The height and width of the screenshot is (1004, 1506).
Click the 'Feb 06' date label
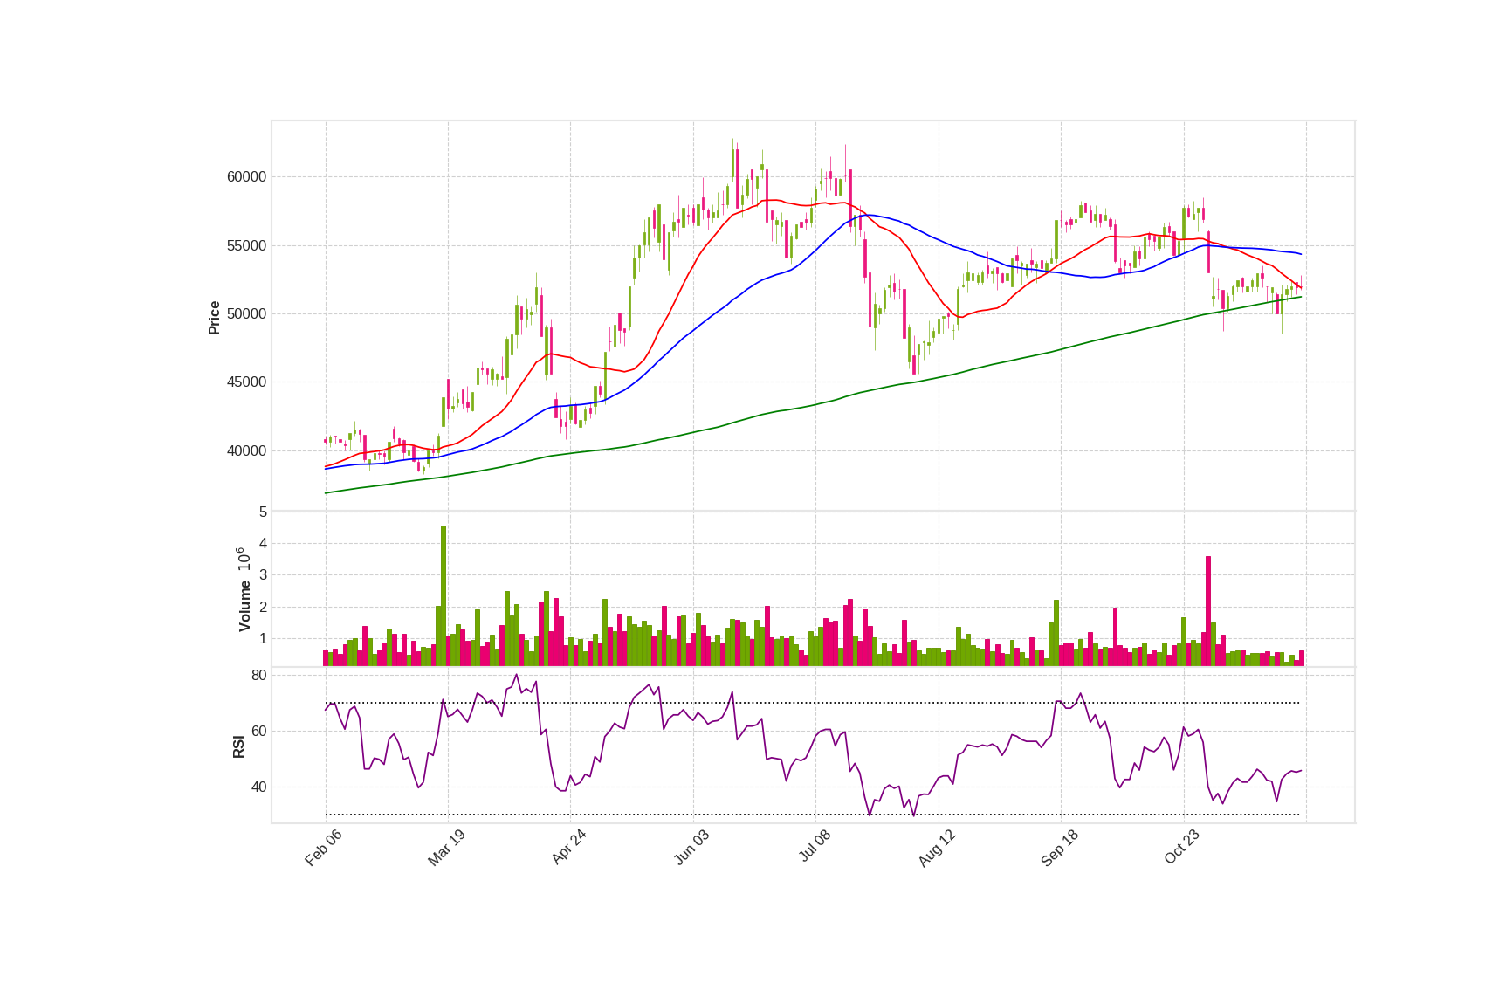tap(323, 848)
